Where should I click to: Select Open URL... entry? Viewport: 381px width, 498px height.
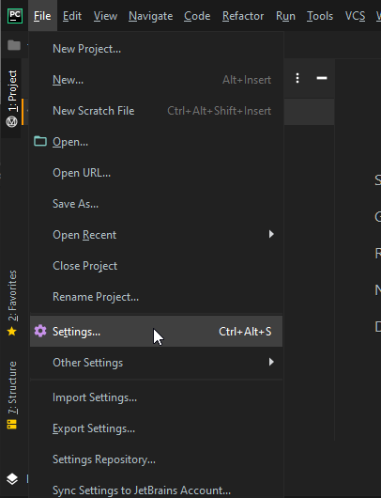[156, 173]
